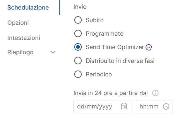Image resolution: width=192 pixels, height=118 pixels.
Task: Open the calendar date picker icon
Action: (124, 106)
